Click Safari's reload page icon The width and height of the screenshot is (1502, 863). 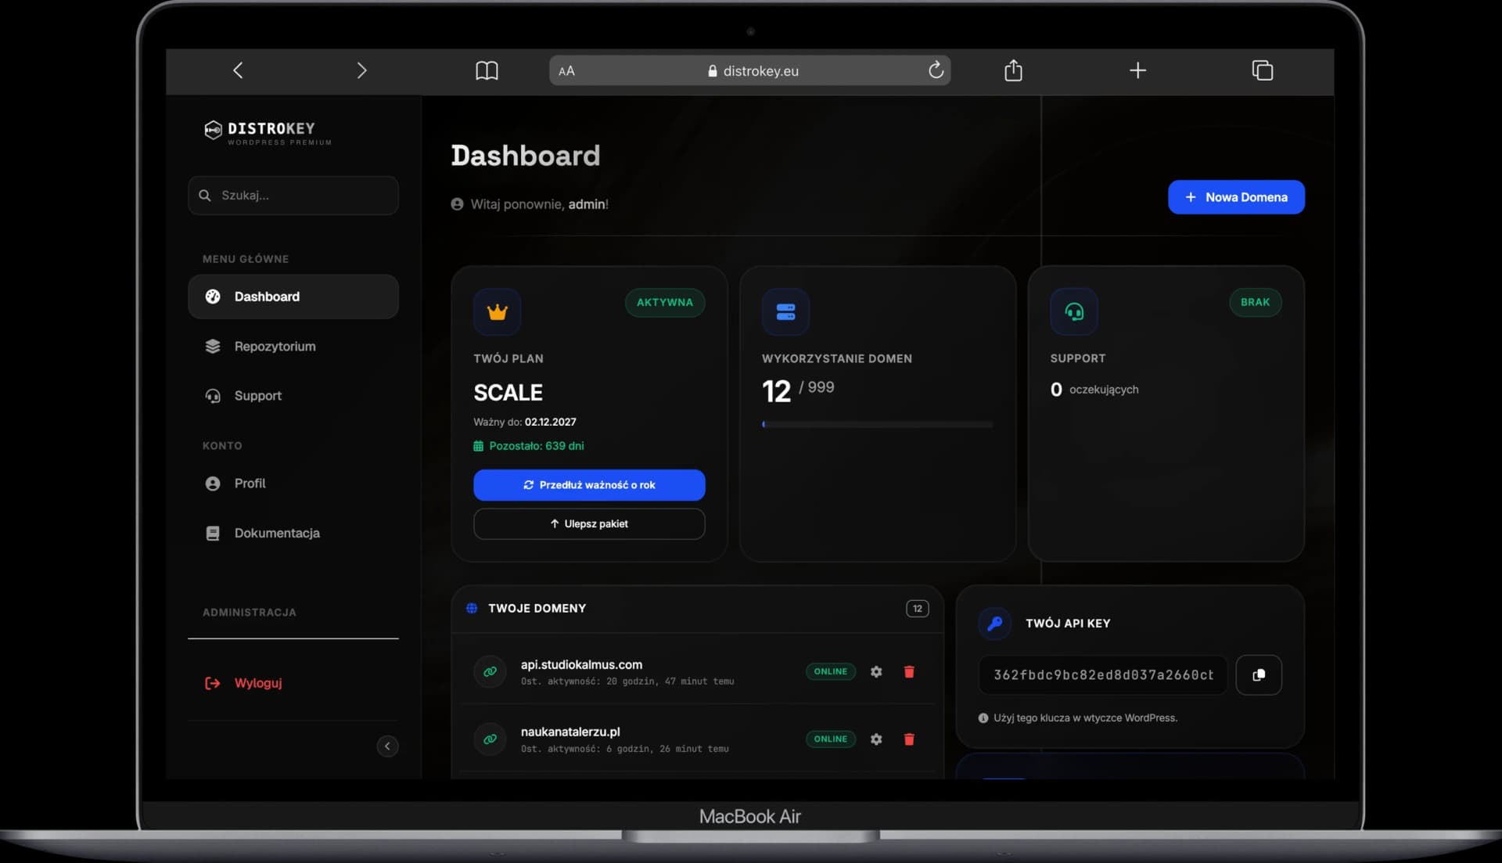click(936, 70)
